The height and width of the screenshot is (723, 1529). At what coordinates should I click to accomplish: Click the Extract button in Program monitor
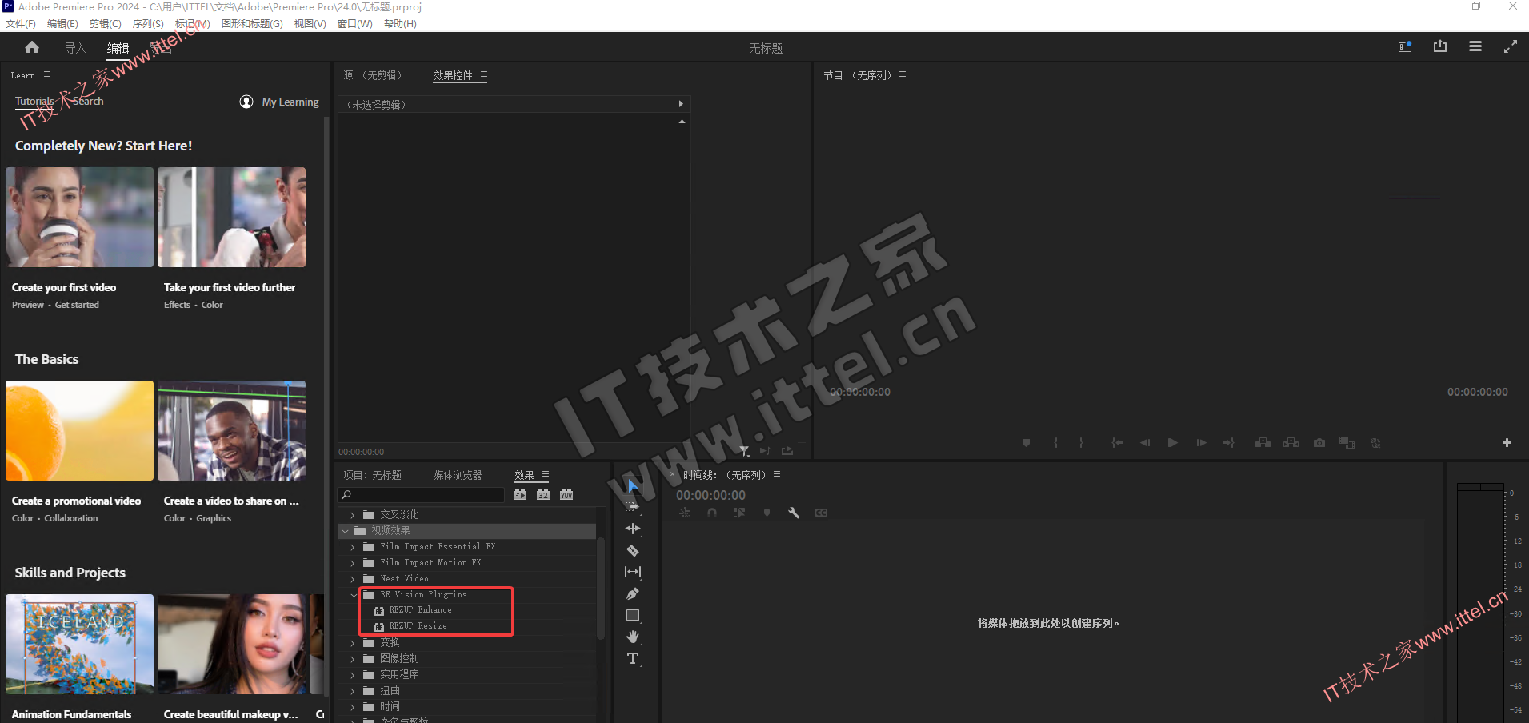pos(1291,443)
